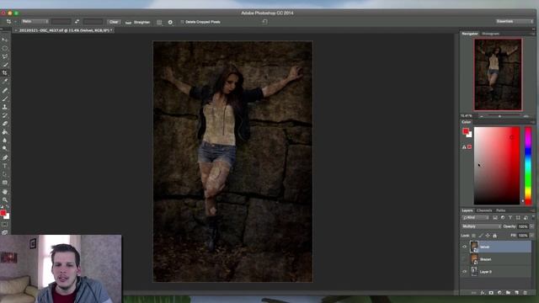Toggle Quick Mask mode icon
This screenshot has height=303, width=539.
coord(4,225)
